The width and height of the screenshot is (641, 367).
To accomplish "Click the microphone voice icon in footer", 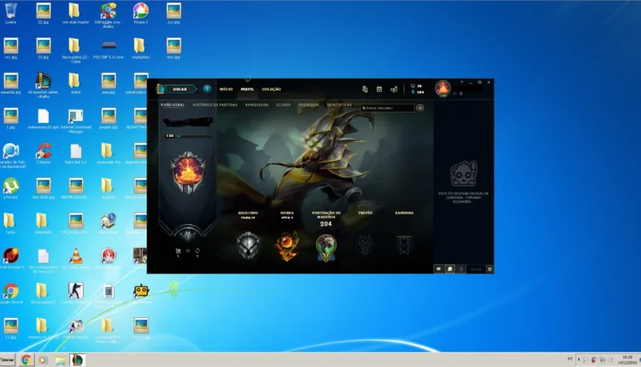I will (x=461, y=269).
